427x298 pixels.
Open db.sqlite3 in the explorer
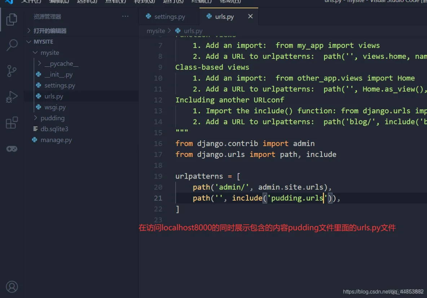(x=81, y=129)
